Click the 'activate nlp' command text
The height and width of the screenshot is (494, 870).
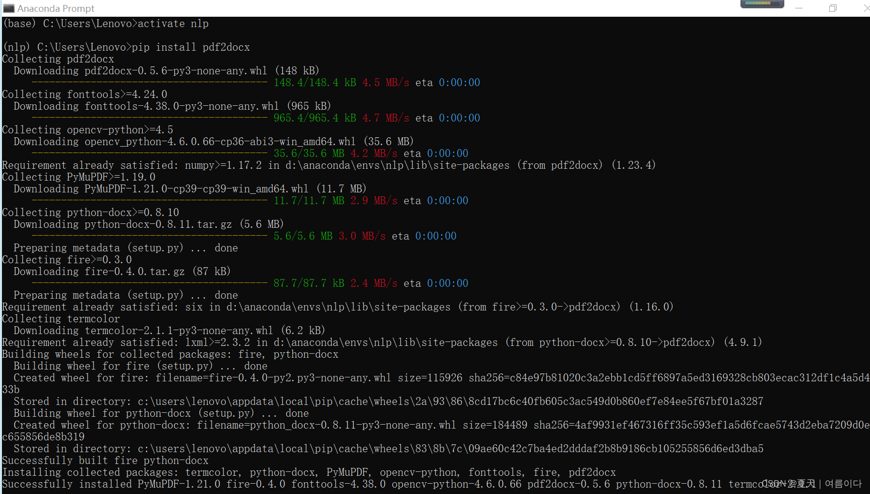pos(172,23)
